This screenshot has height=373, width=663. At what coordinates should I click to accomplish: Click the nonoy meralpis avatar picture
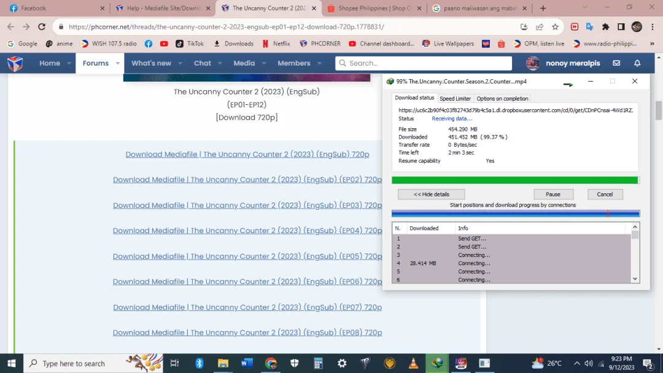click(533, 63)
